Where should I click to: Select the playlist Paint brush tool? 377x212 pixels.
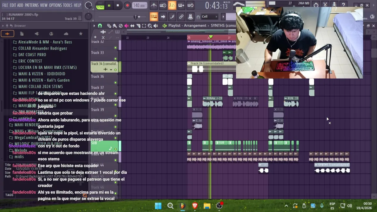pos(115,26)
